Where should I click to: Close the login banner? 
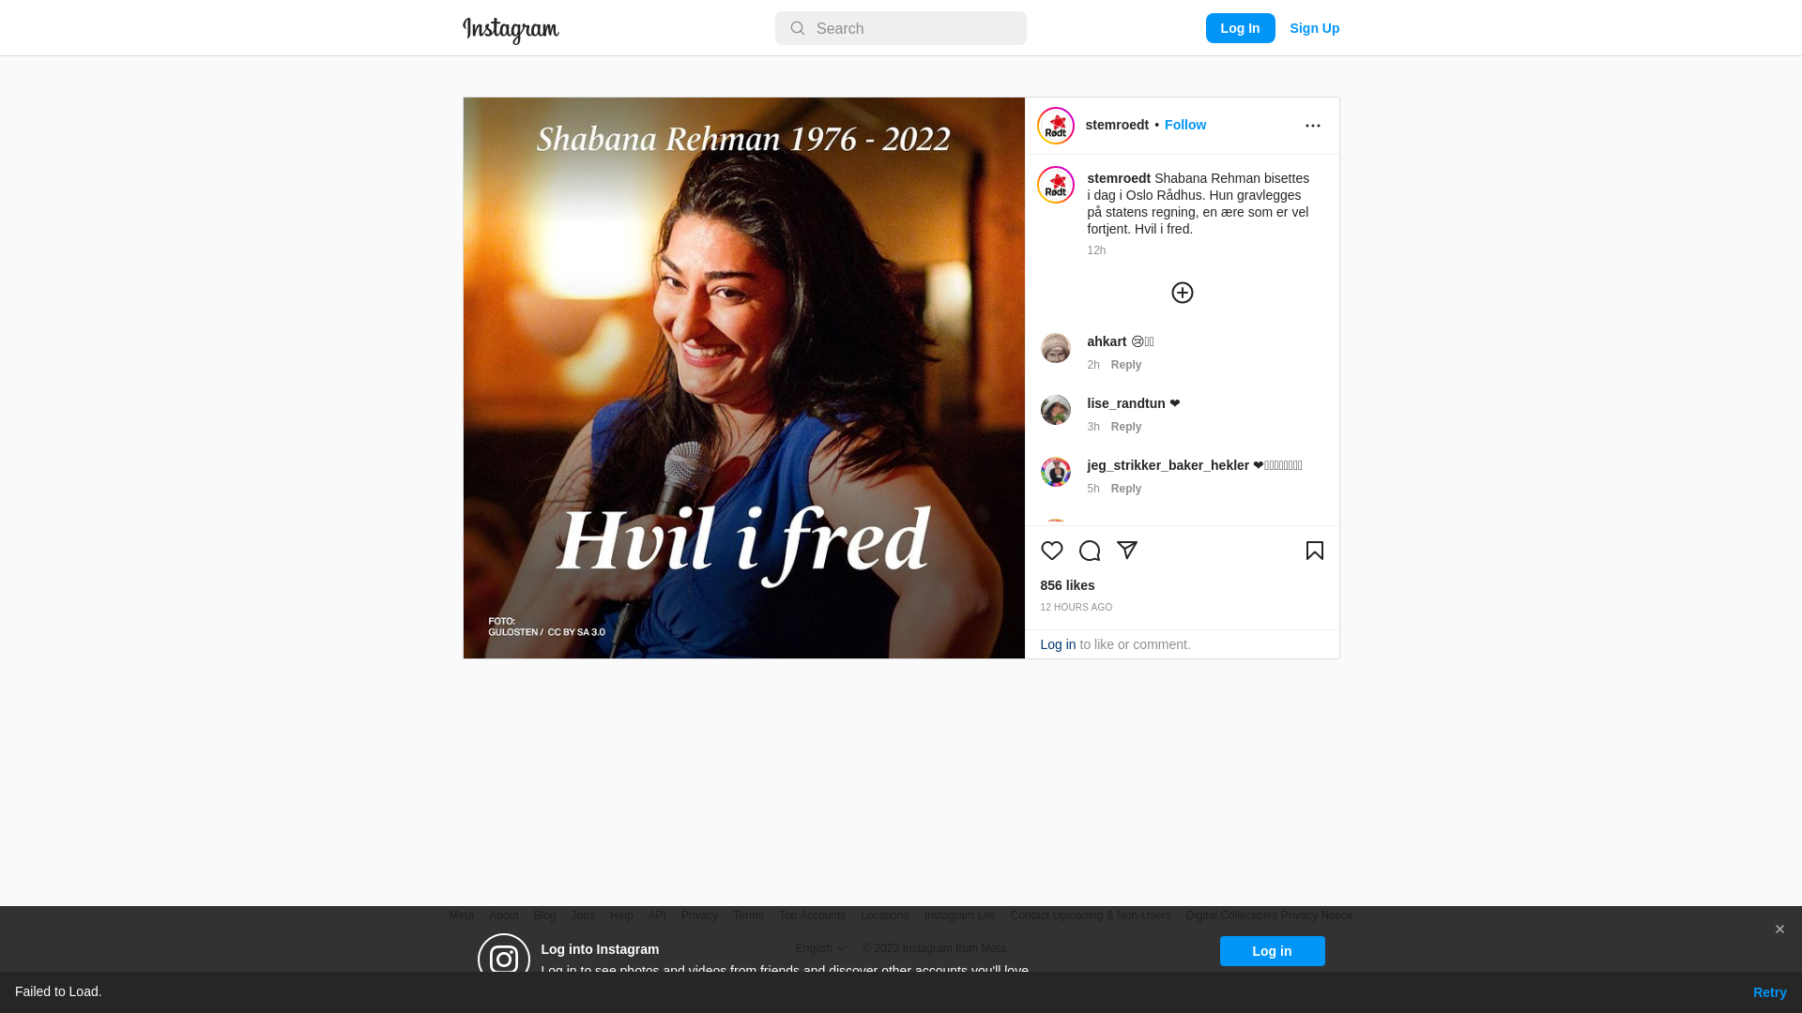click(1779, 930)
